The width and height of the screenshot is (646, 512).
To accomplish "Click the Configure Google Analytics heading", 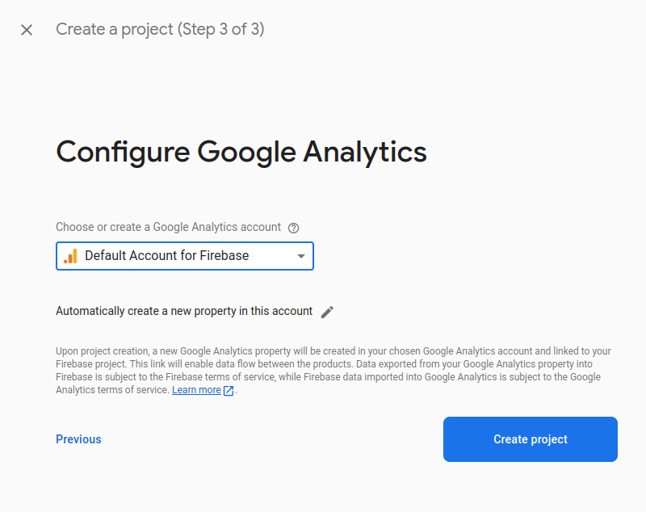I will pos(241,153).
